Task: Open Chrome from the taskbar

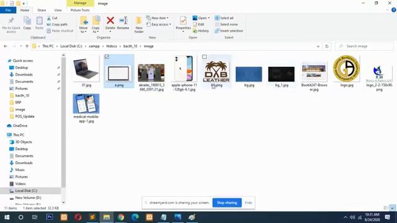Action: click(121, 217)
